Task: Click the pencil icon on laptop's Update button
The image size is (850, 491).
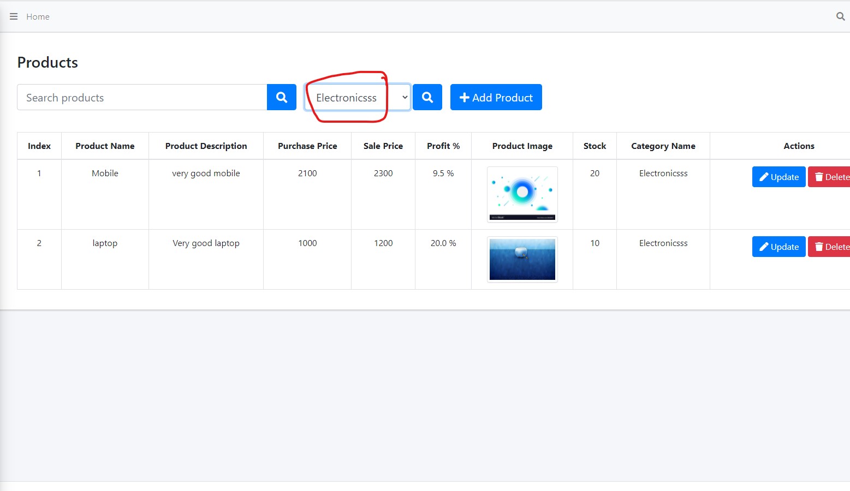Action: click(765, 247)
